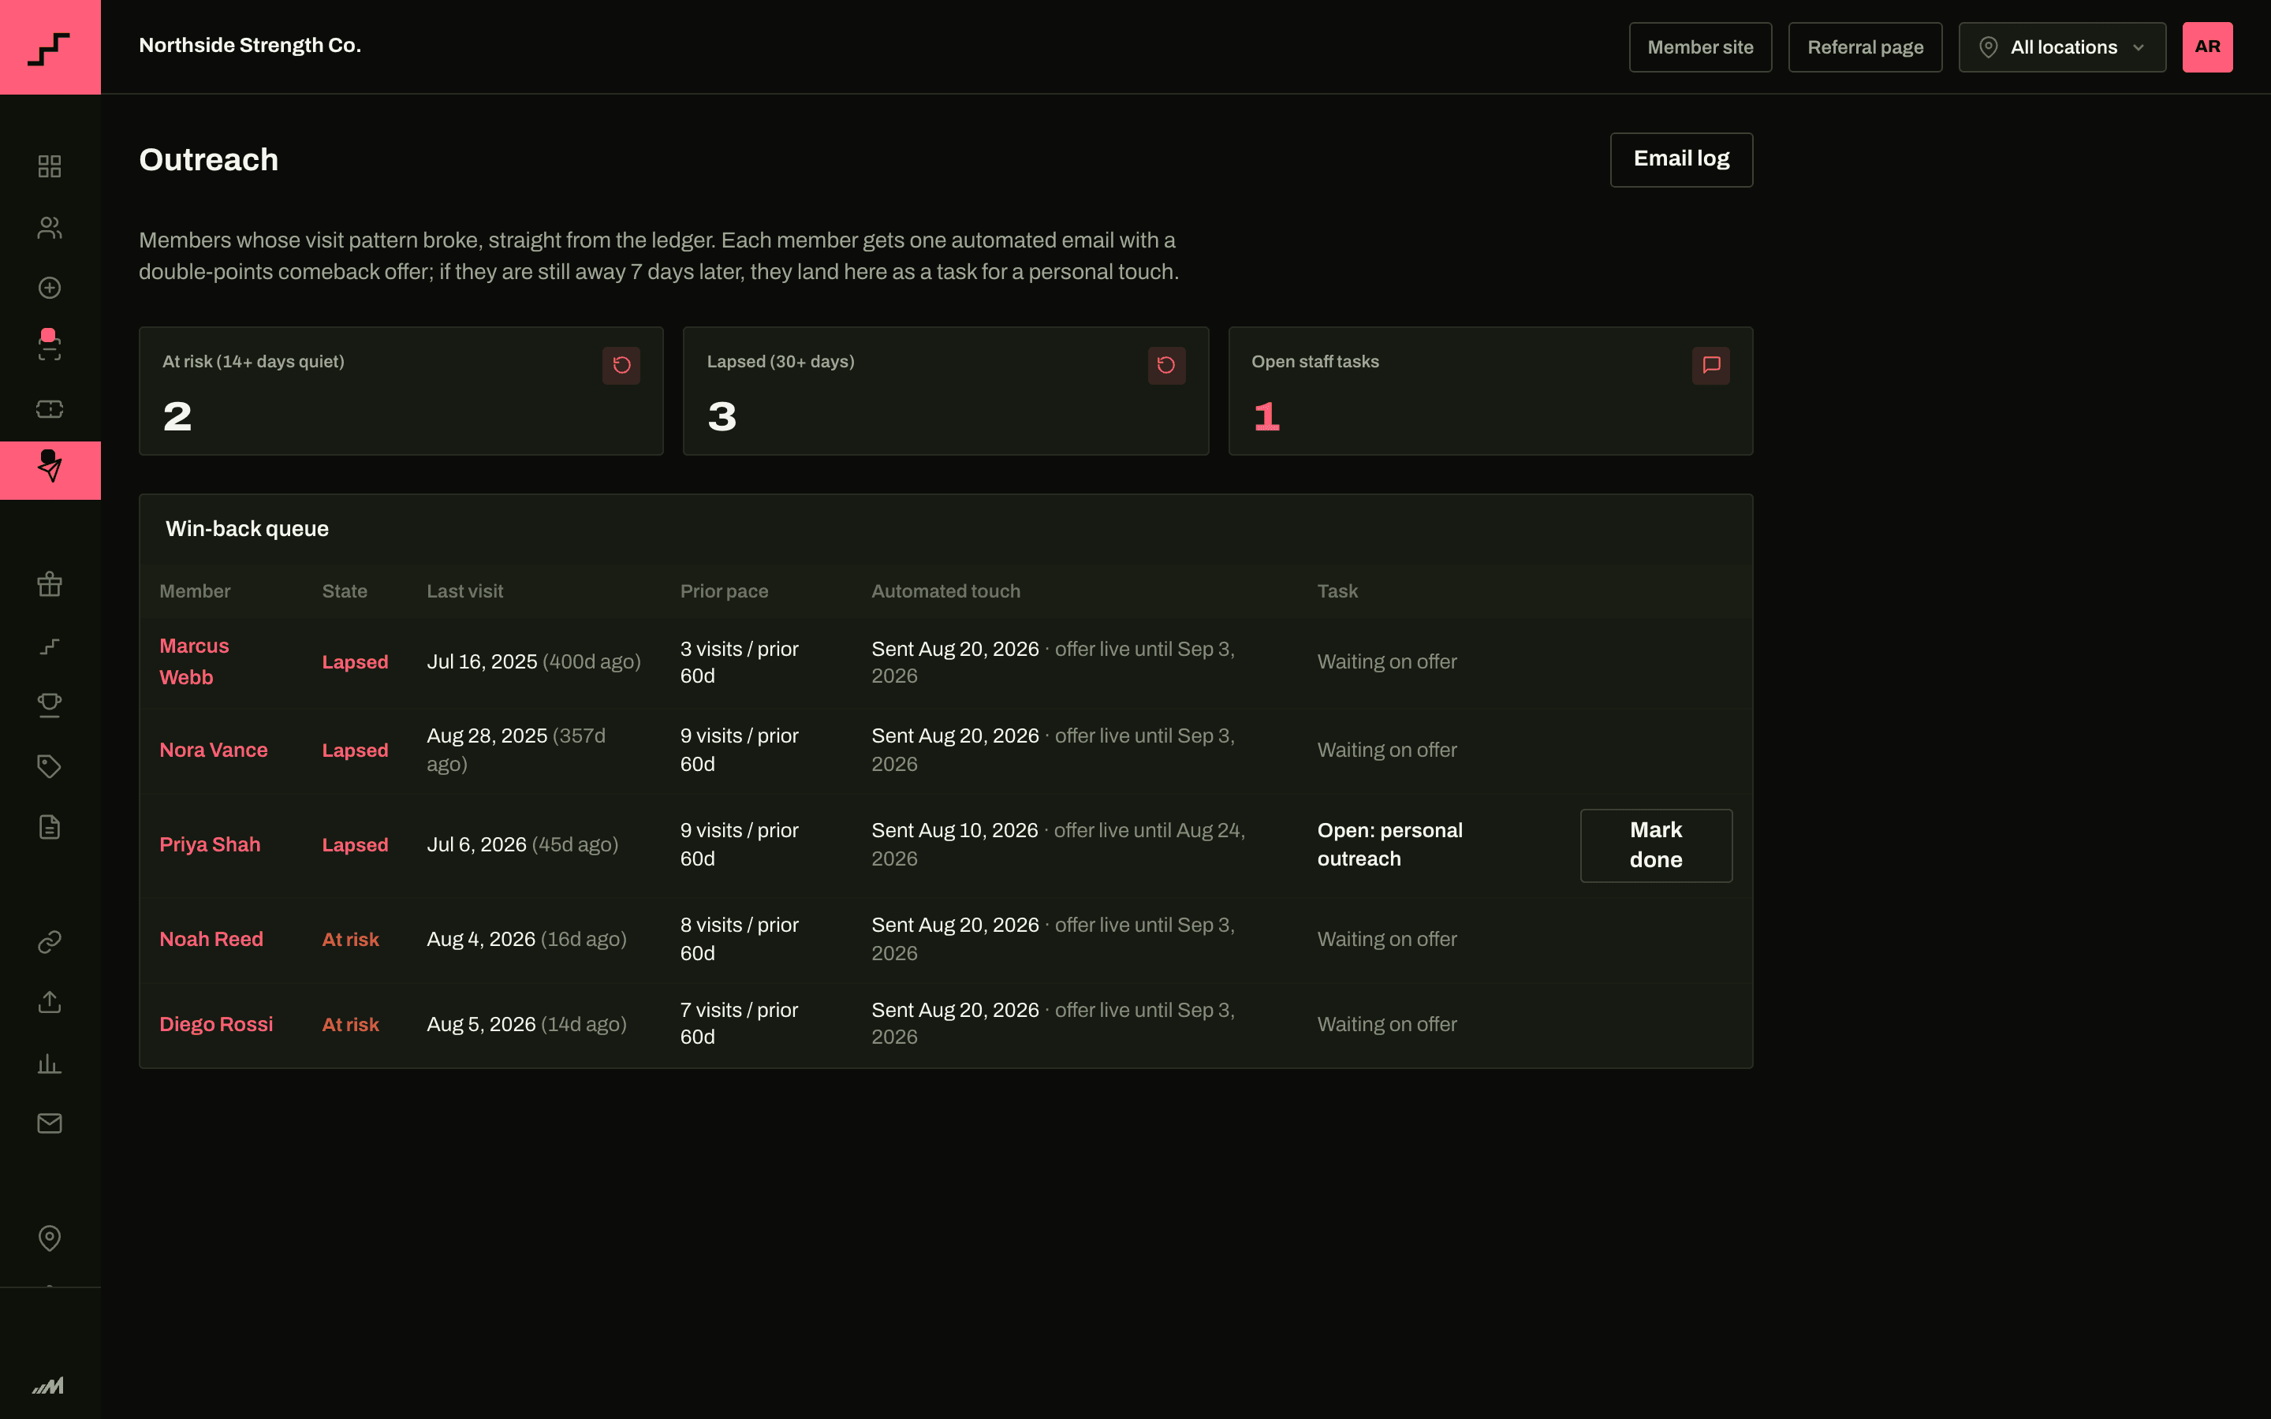Open the gift rewards icon in sidebar
Screen dimensions: 2271x1419
point(50,585)
